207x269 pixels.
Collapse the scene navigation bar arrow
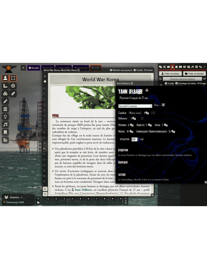(x=23, y=68)
